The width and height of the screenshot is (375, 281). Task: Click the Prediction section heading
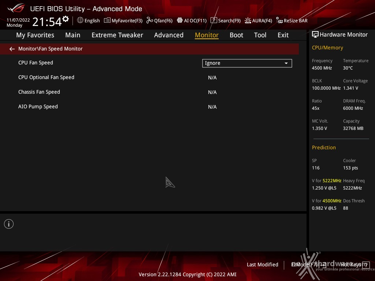[x=324, y=147]
